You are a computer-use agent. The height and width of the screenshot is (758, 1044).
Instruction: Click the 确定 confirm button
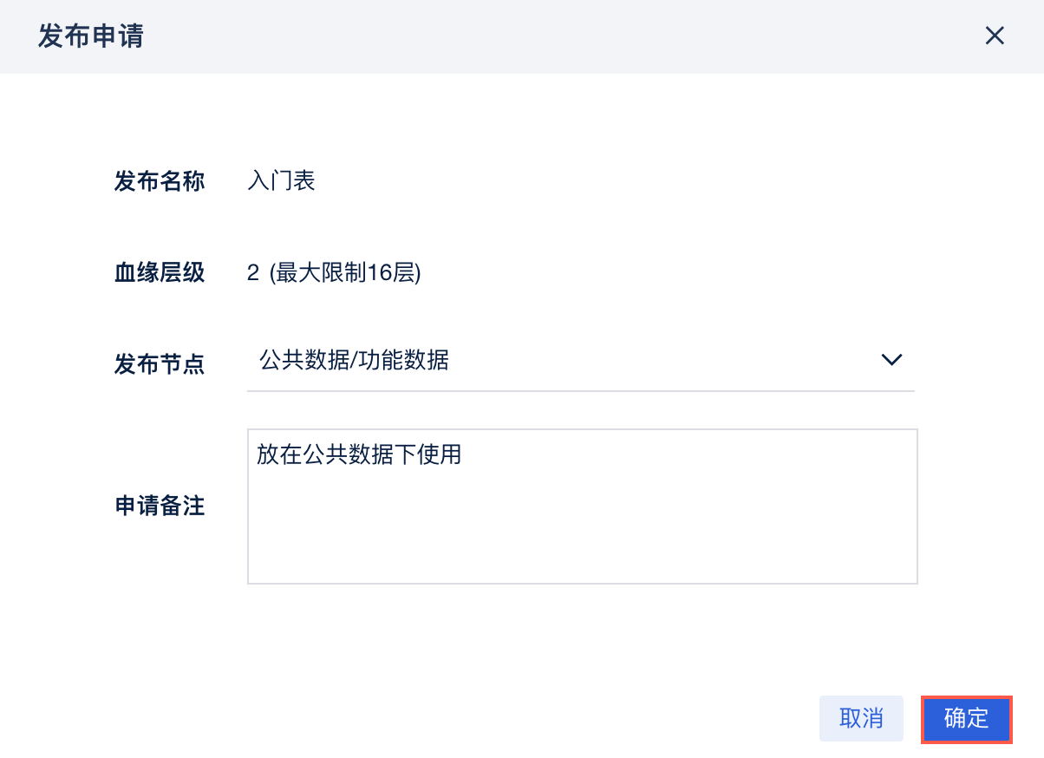pos(966,719)
